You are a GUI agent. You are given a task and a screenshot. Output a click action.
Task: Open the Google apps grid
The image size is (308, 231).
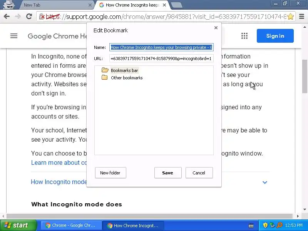244,36
